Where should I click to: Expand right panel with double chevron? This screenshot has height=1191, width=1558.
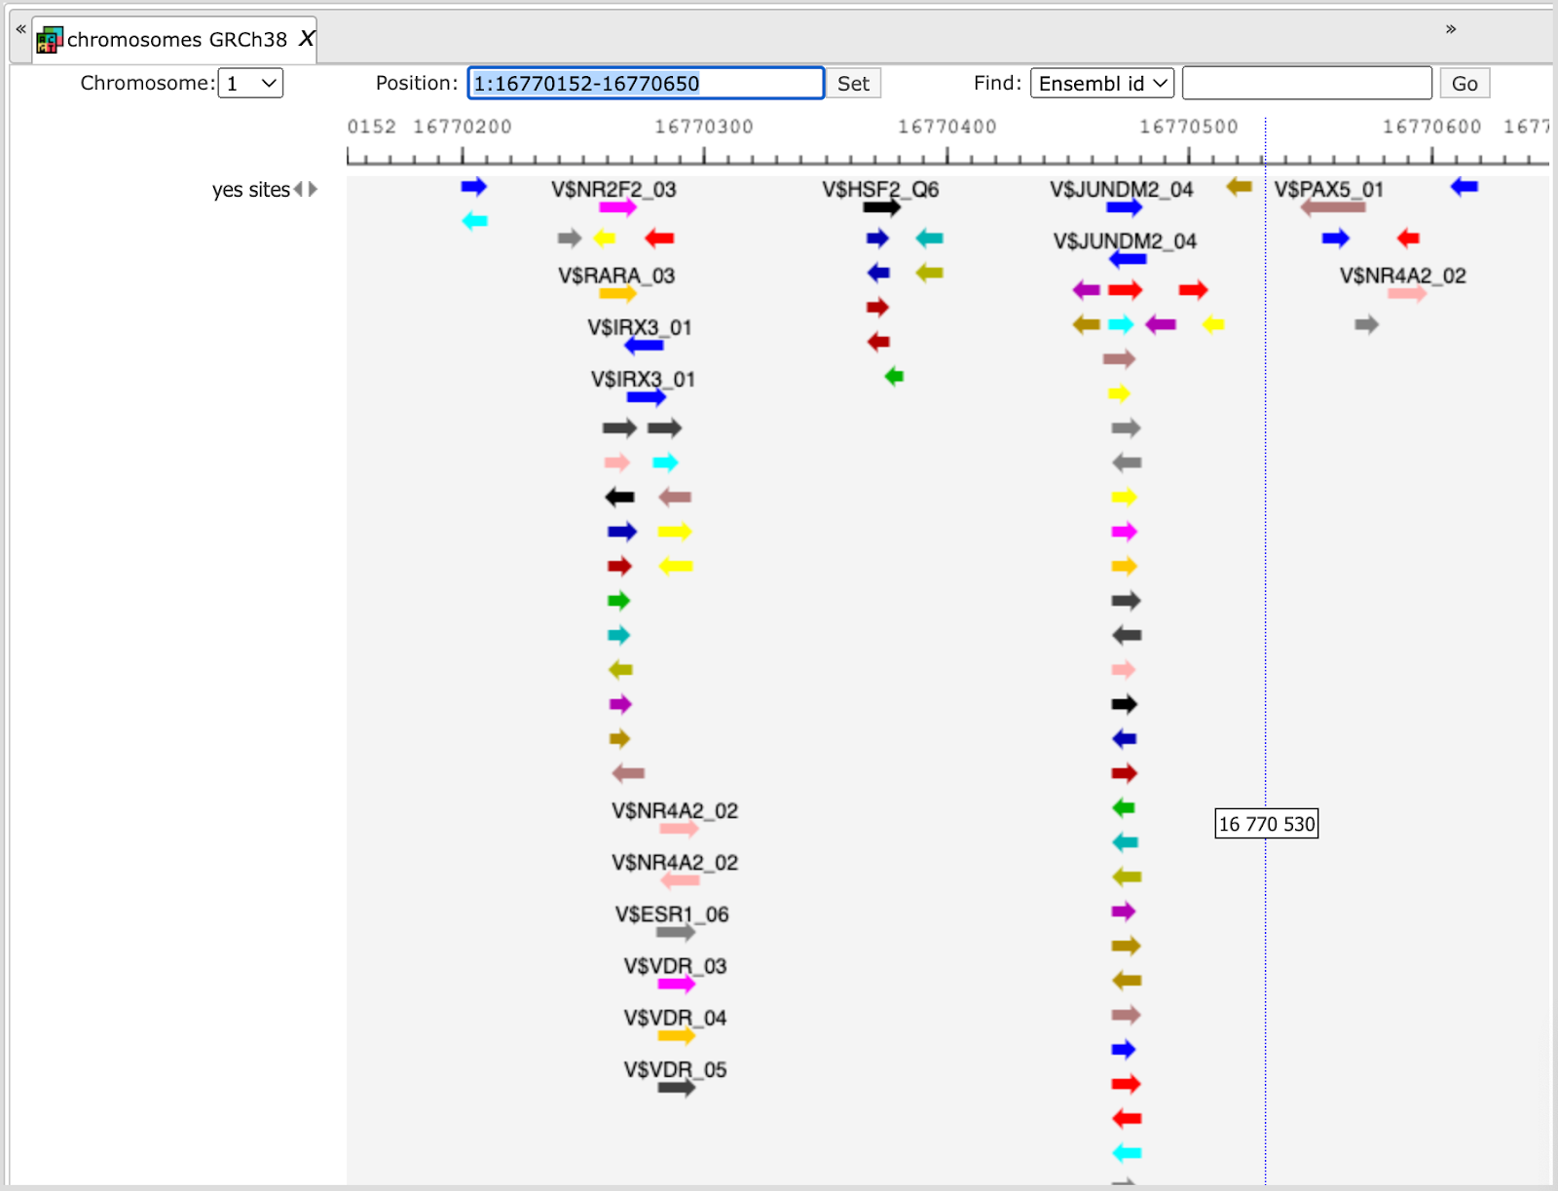pyautogui.click(x=1451, y=29)
